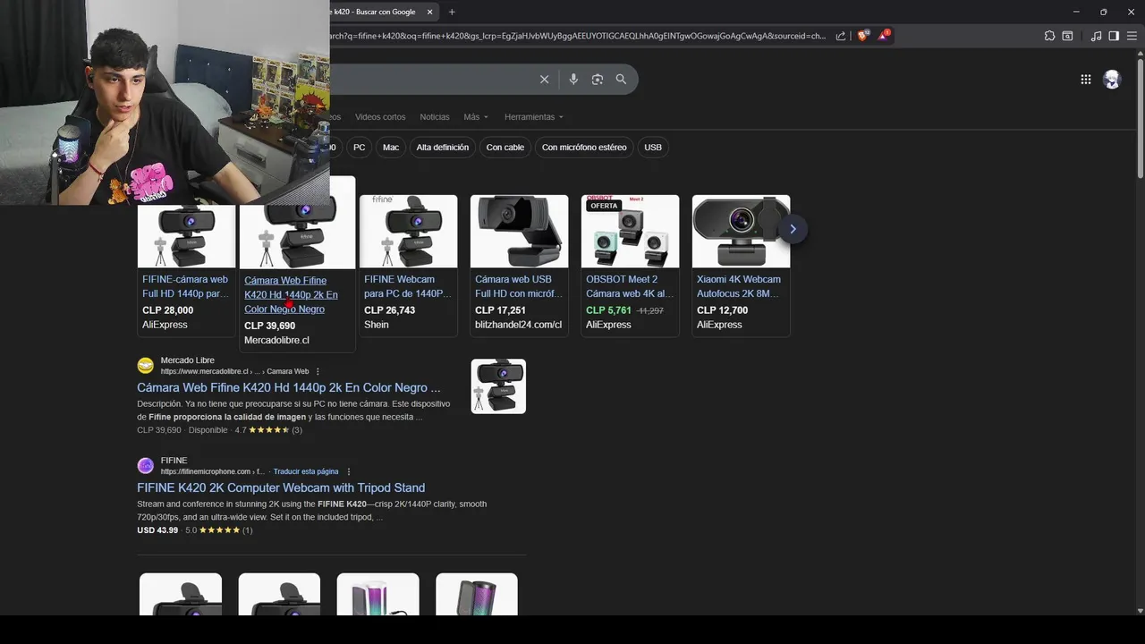Click the OFERTA badge on OBSBOT card
Screen dimensions: 1145x644
pyautogui.click(x=604, y=206)
